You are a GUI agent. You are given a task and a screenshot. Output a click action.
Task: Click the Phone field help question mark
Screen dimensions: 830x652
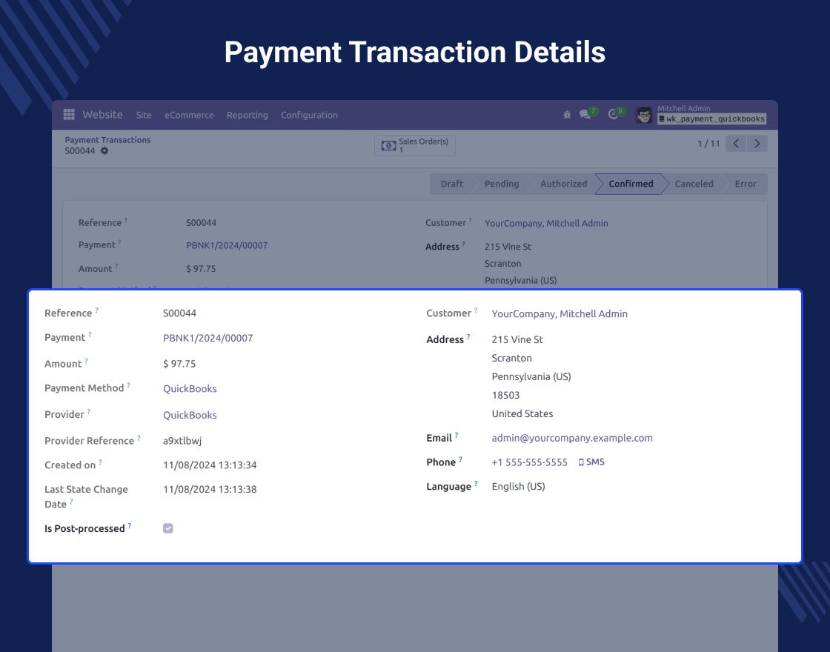[x=460, y=459]
